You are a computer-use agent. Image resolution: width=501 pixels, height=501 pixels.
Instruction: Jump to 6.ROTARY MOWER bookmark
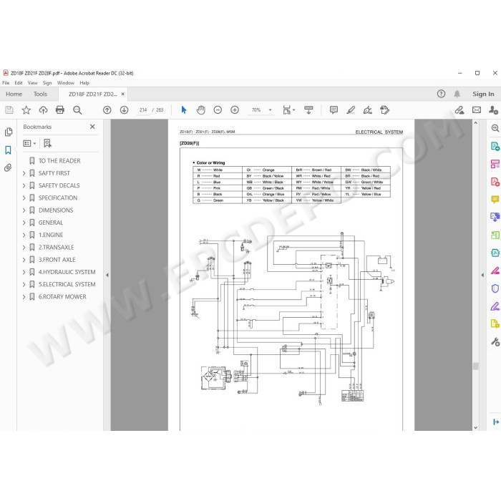pos(62,297)
